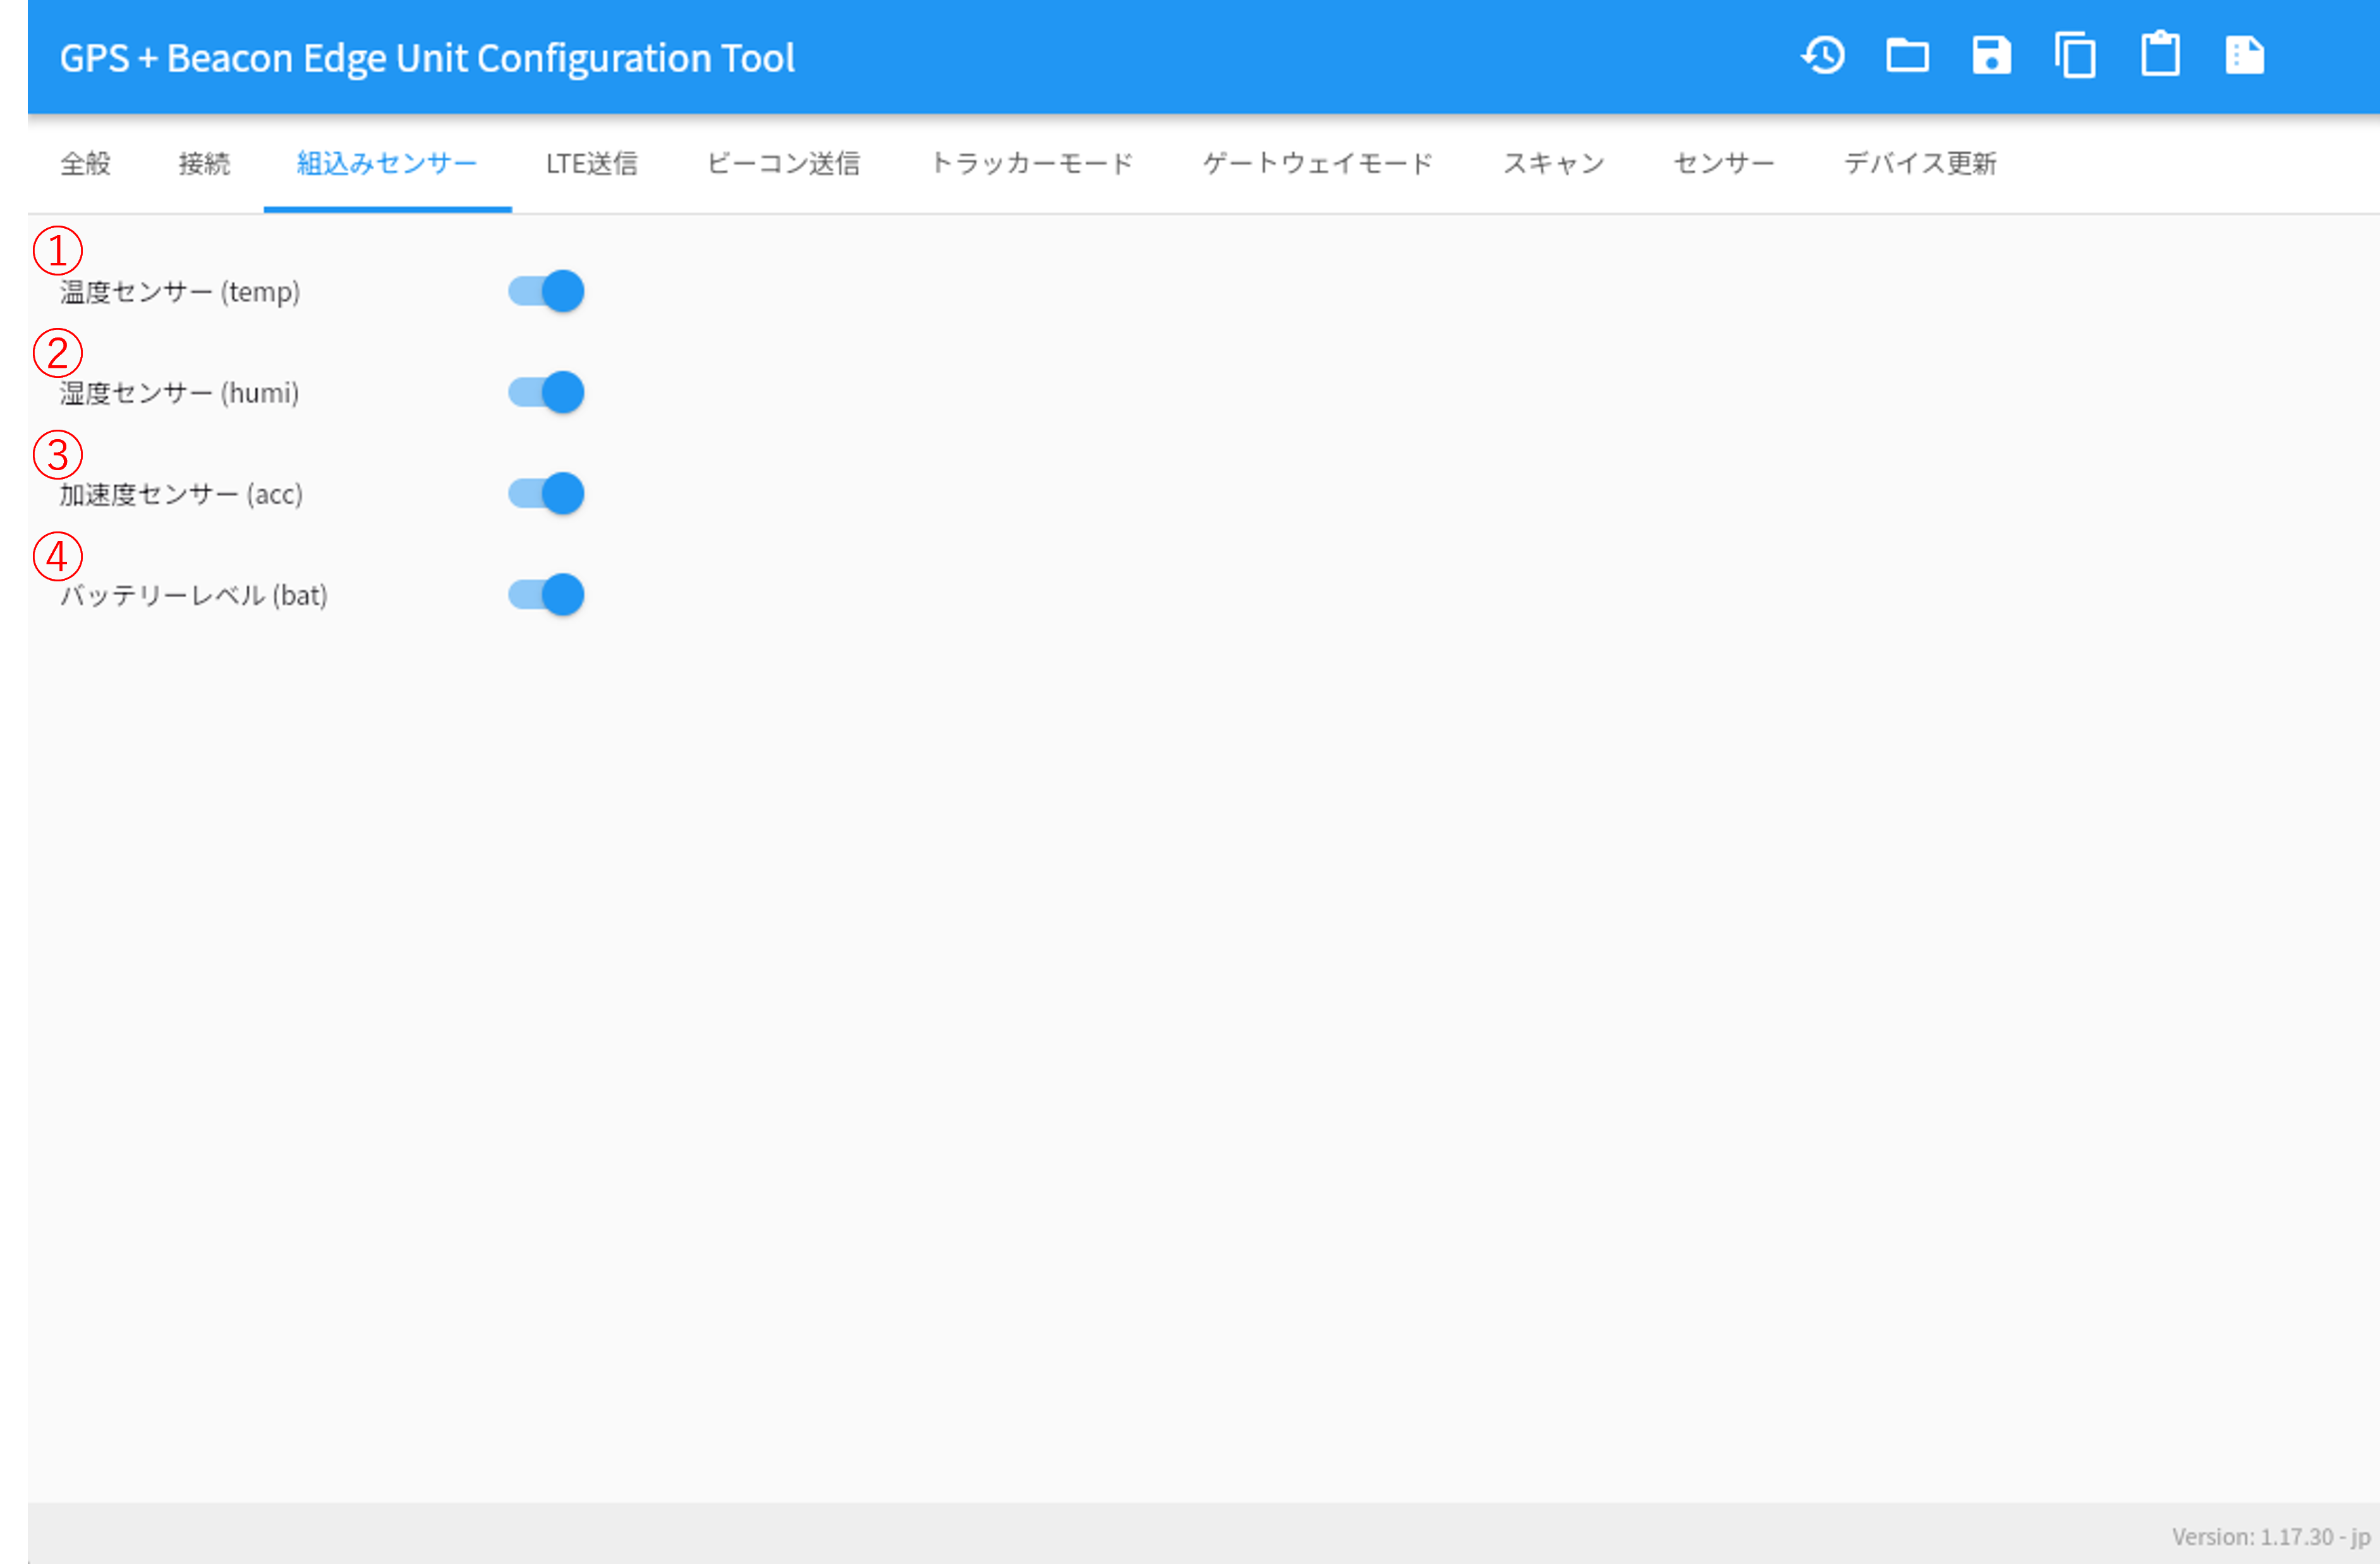Disable the 湿度センサー (humi) switch
This screenshot has width=2380, height=1564.
pyautogui.click(x=546, y=392)
